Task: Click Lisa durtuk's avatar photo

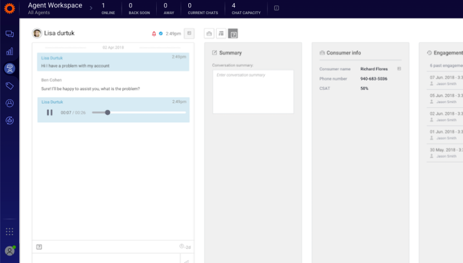Action: pyautogui.click(x=37, y=33)
